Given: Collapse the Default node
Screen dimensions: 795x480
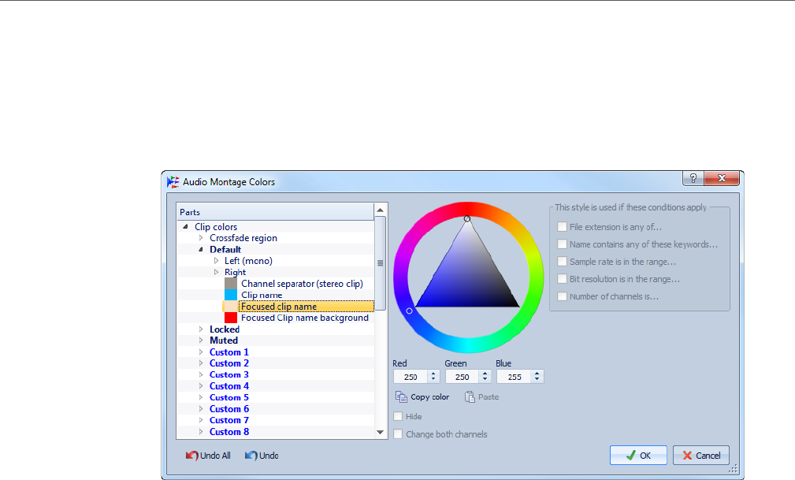Looking at the screenshot, I should 201,249.
